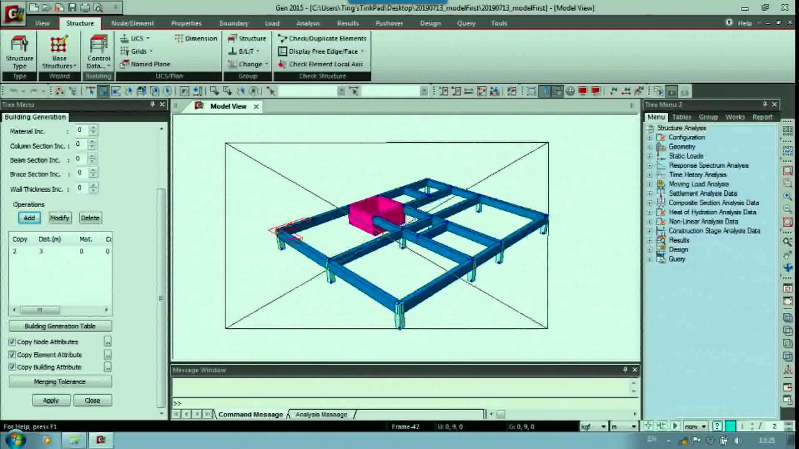Select the Dimension tool
This screenshot has height=449, width=799.
click(196, 38)
